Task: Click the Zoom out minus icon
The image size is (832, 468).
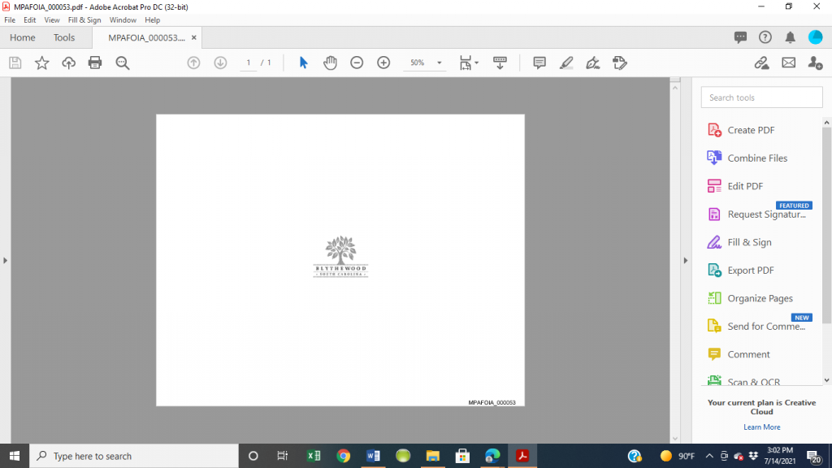Action: (357, 63)
